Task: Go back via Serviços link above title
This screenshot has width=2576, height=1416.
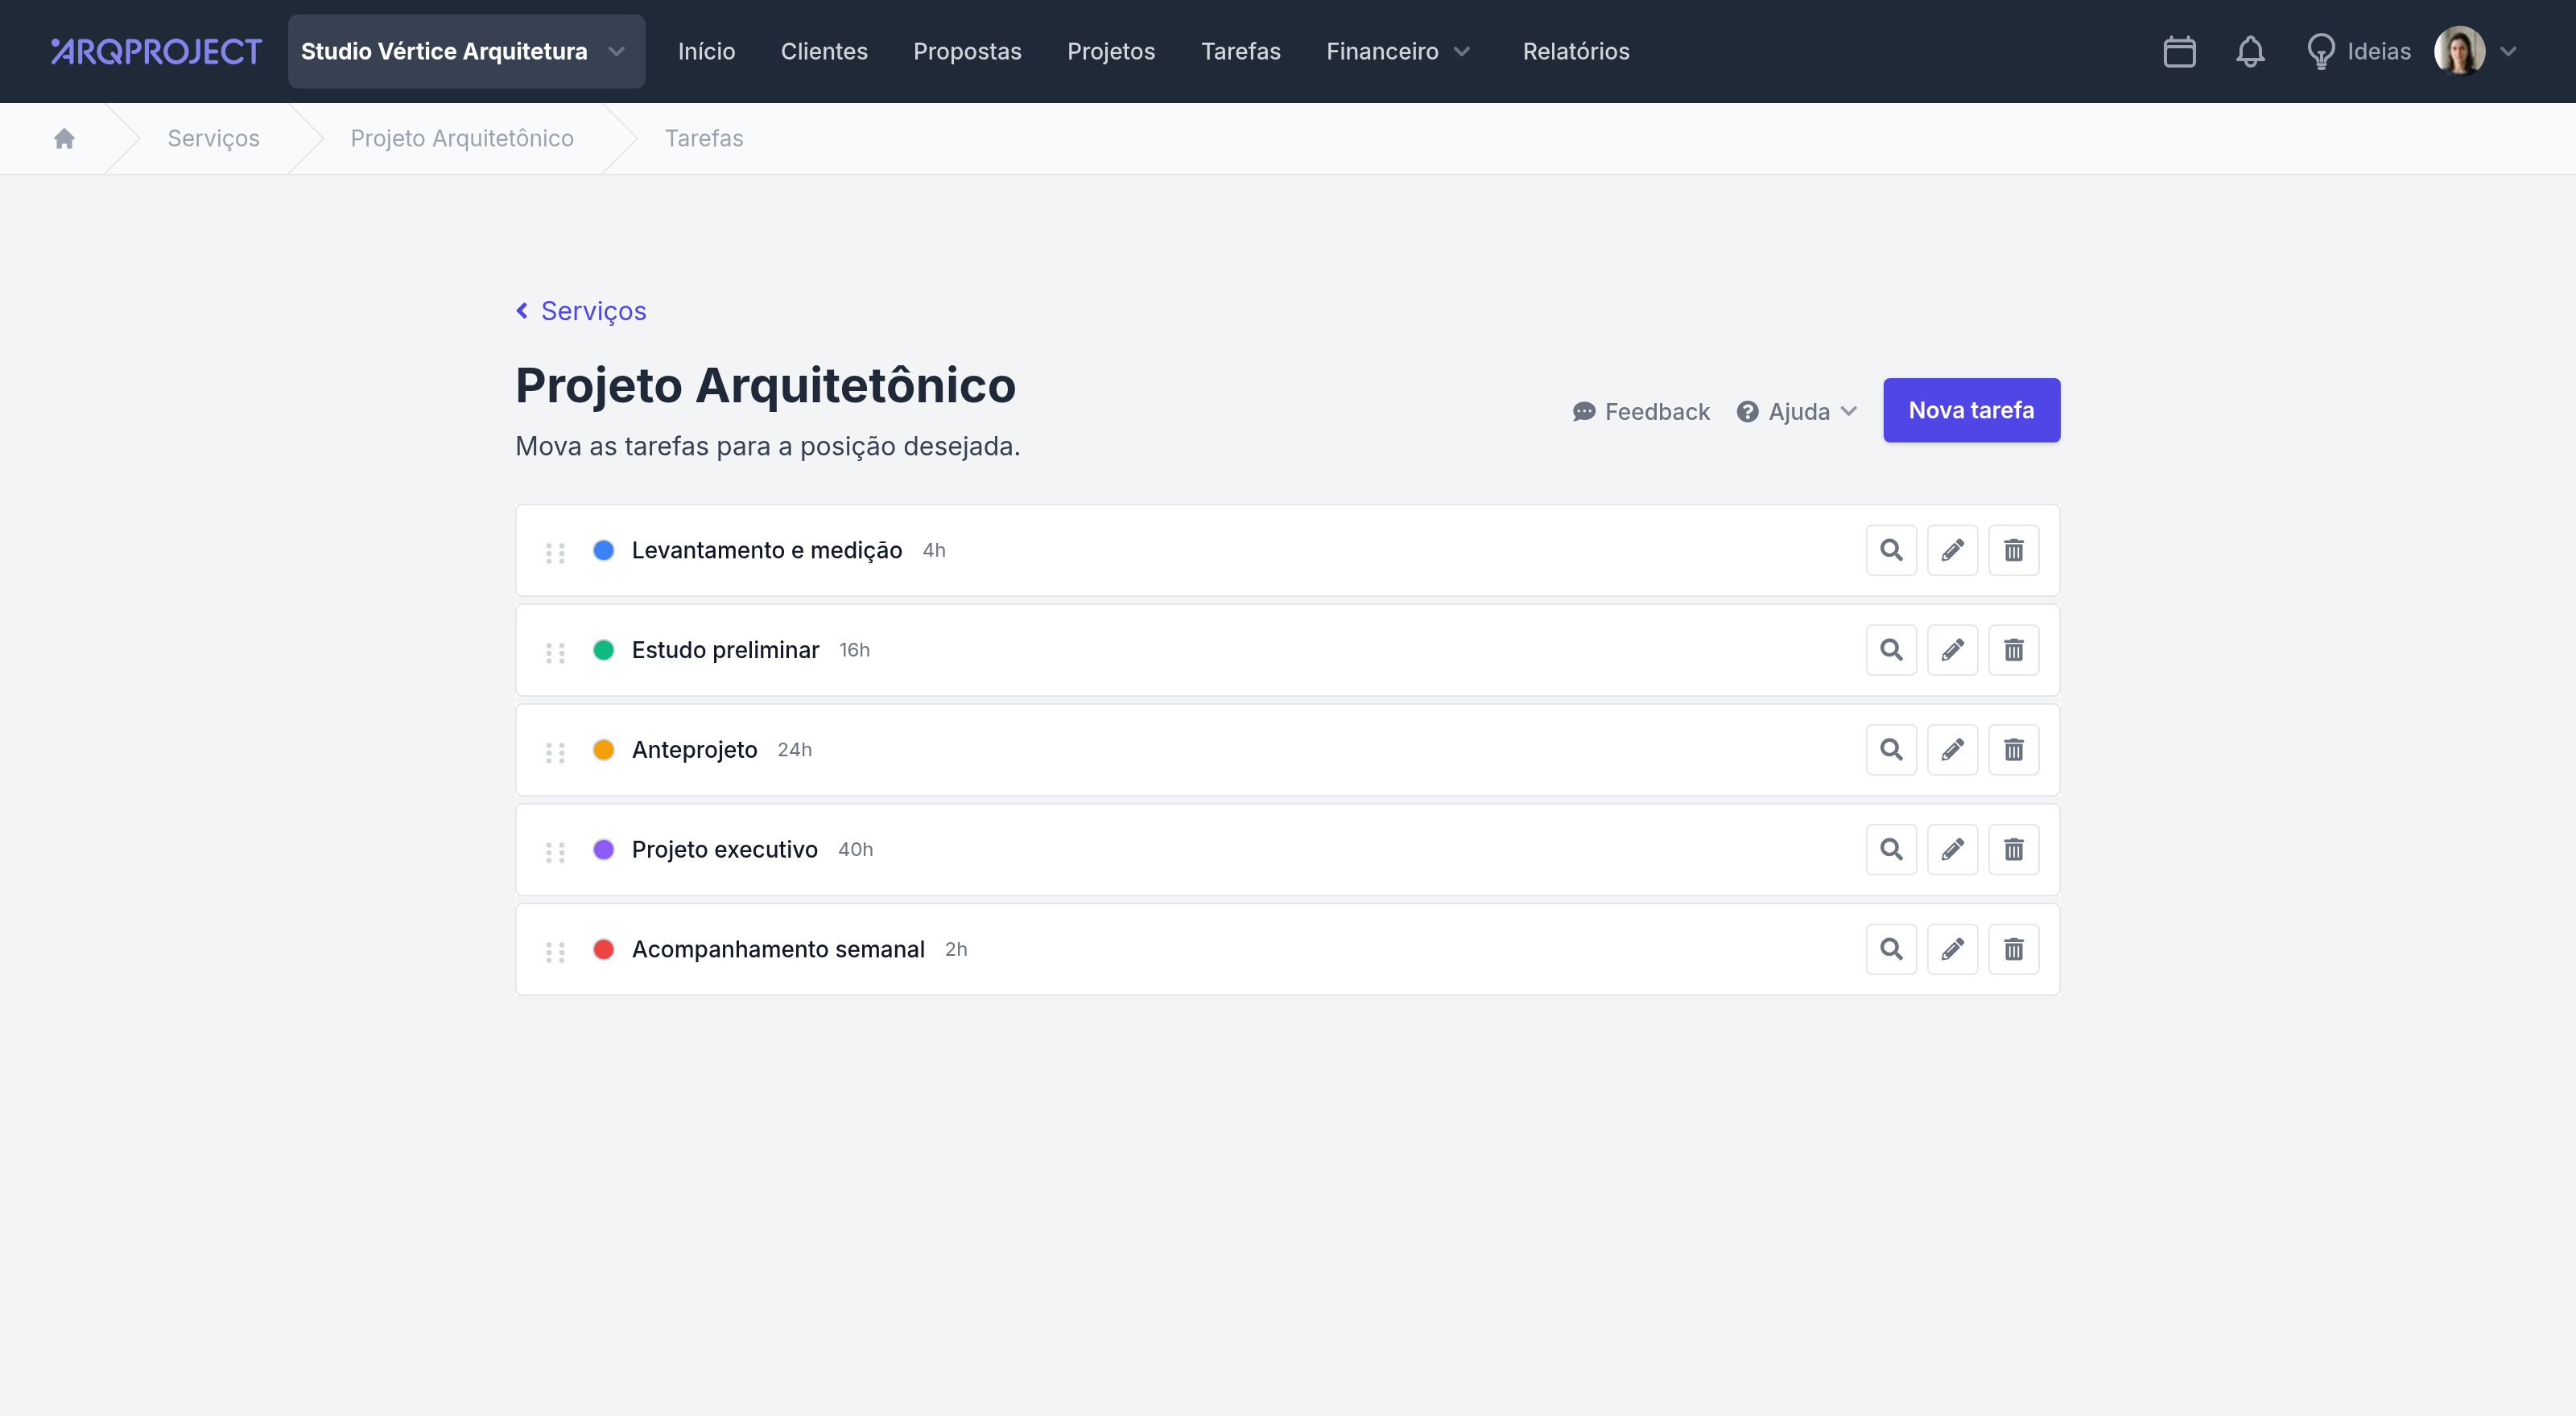Action: point(581,311)
